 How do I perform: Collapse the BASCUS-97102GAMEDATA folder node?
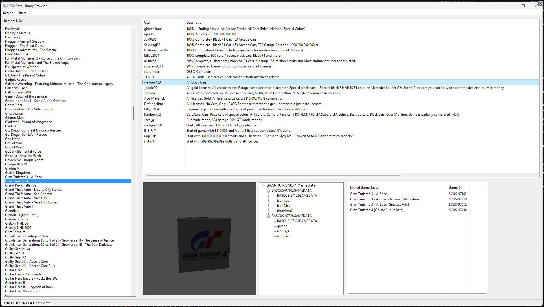tap(269, 191)
